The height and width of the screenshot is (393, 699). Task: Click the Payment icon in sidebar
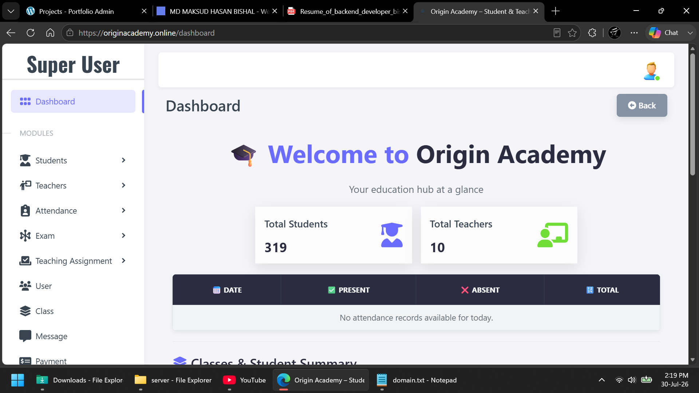point(25,361)
